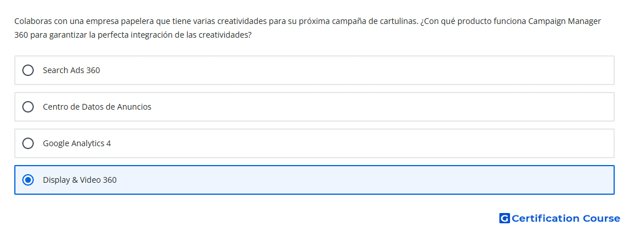
Task: Click empty area inside Search Ads 360 card
Action: [357, 70]
